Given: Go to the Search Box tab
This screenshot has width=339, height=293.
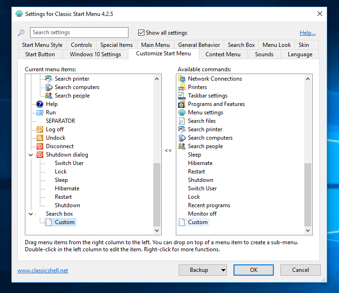Looking at the screenshot, I should coord(241,45).
